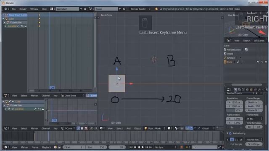Click the Animation screen layout name field

(67, 9)
